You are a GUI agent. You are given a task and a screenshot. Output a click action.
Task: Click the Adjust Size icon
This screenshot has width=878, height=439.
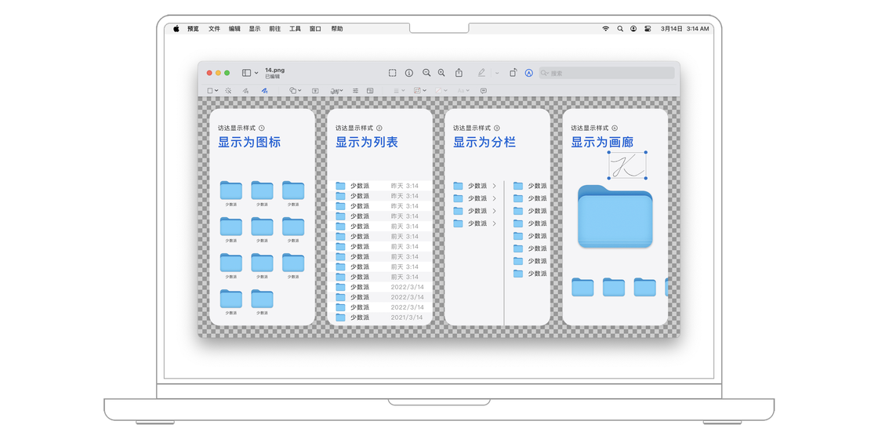point(370,90)
